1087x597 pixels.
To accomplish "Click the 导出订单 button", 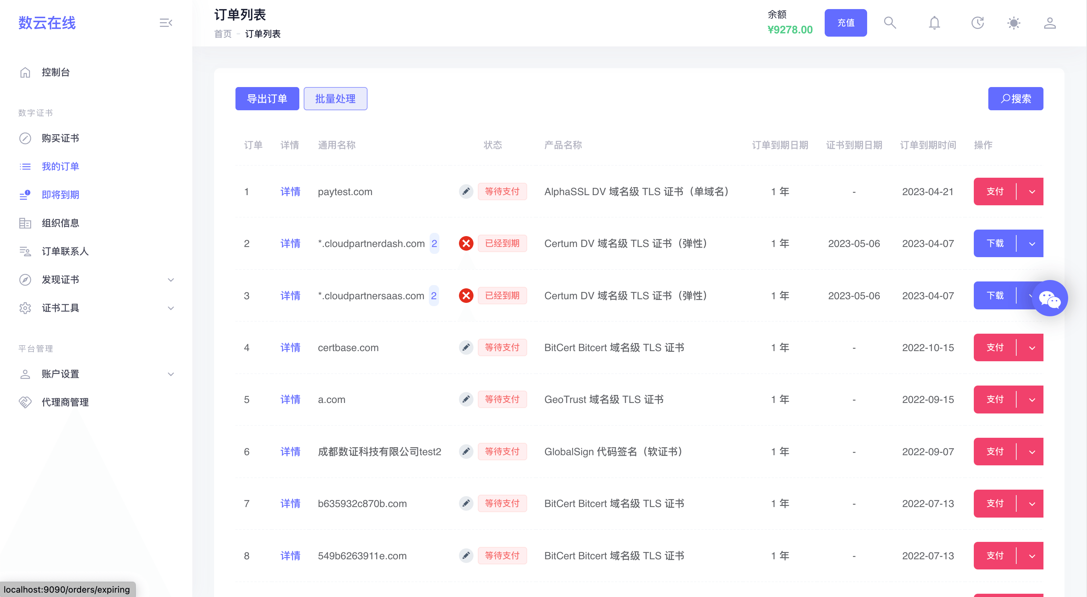I will point(267,99).
